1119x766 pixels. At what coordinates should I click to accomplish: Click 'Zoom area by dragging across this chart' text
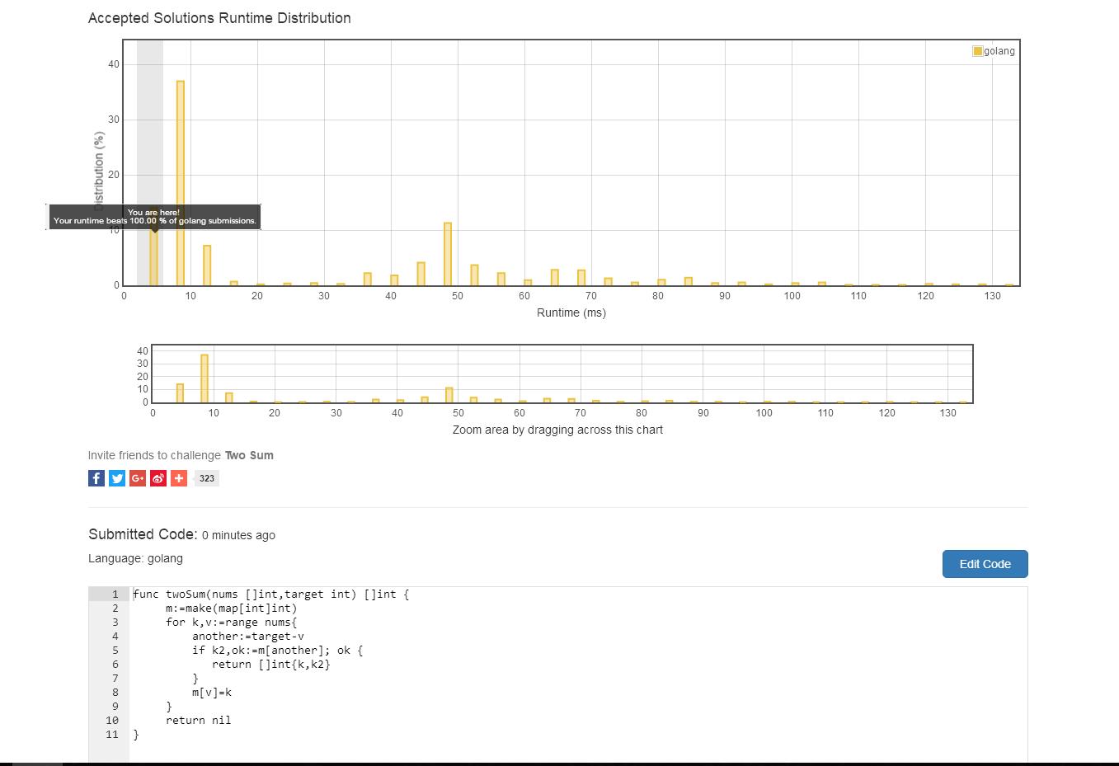(557, 430)
